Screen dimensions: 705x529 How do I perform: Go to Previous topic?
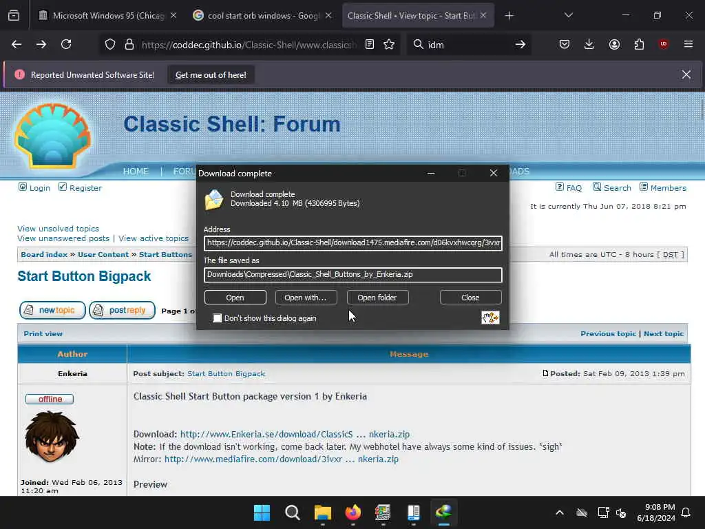click(x=609, y=334)
